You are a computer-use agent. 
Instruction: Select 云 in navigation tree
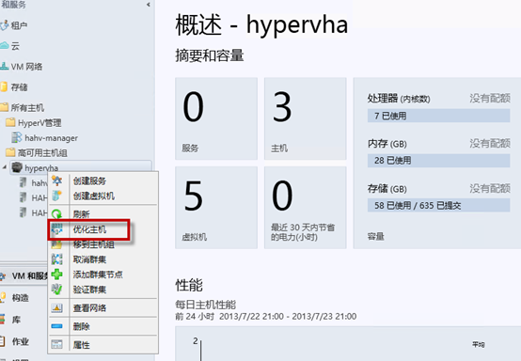(x=15, y=46)
